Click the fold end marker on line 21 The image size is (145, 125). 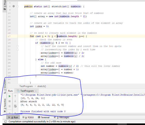pyautogui.click(x=18, y=49)
